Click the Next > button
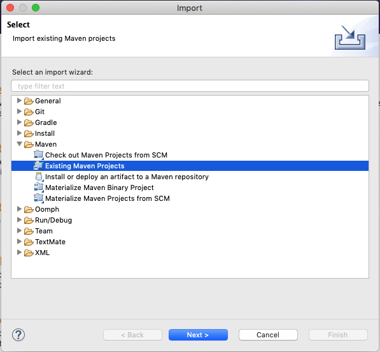The height and width of the screenshot is (352, 380). tap(198, 335)
